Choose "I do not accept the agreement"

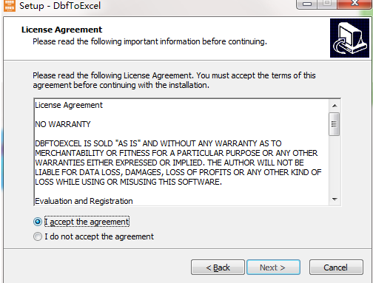(x=38, y=236)
